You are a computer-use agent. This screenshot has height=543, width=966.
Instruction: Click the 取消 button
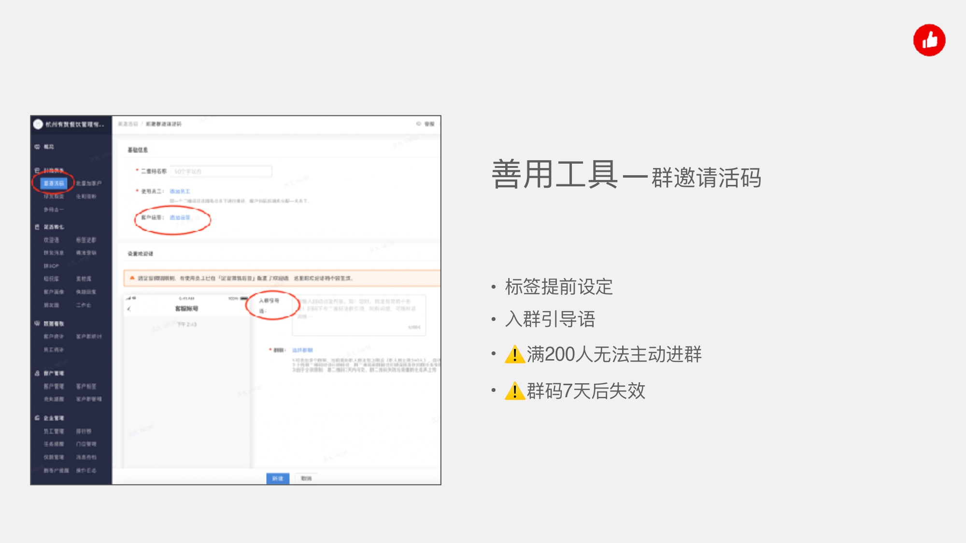306,478
